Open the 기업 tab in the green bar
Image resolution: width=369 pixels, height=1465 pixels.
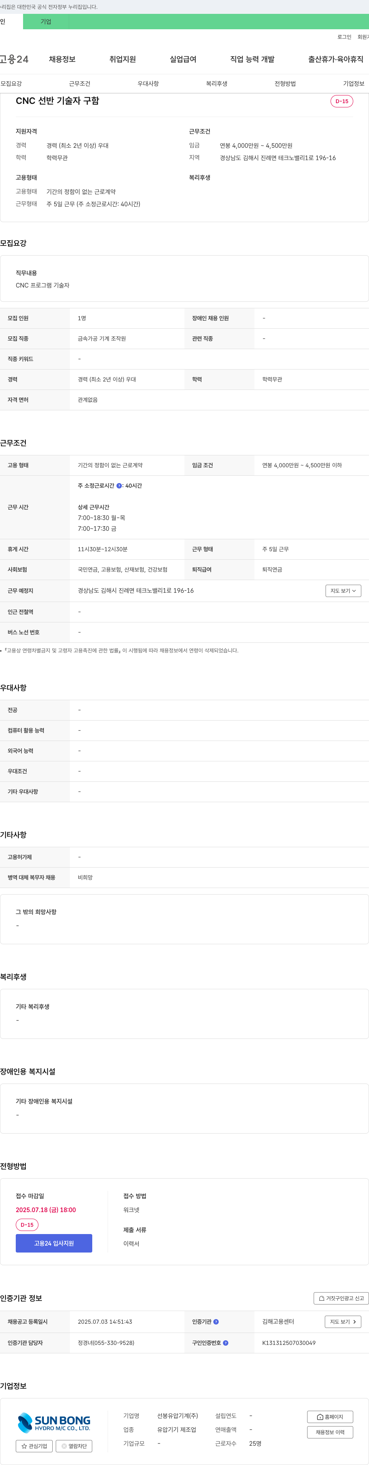point(46,22)
